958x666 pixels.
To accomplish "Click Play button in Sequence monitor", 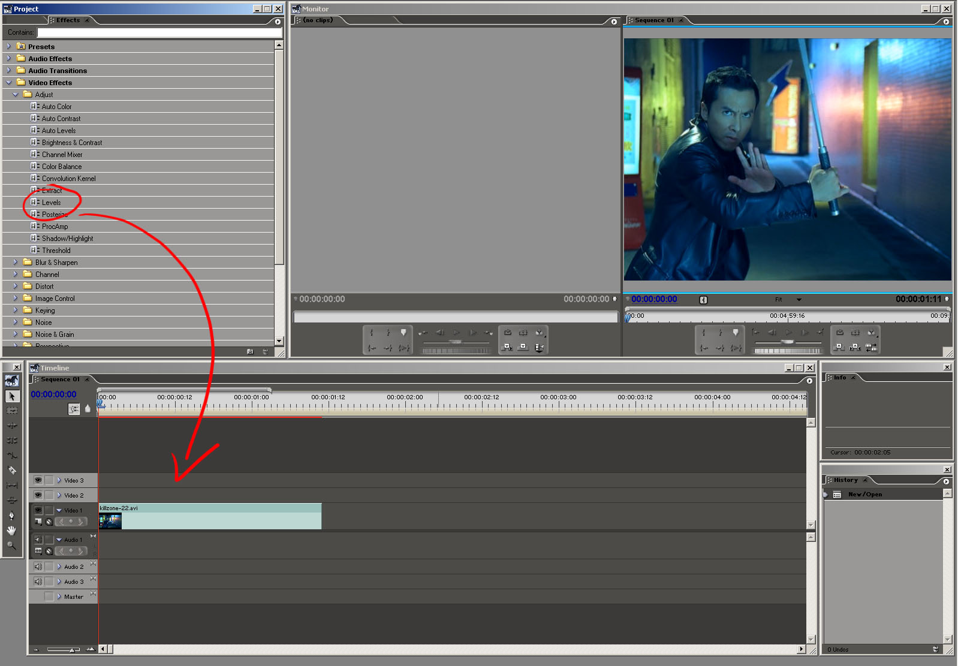I will pos(789,333).
